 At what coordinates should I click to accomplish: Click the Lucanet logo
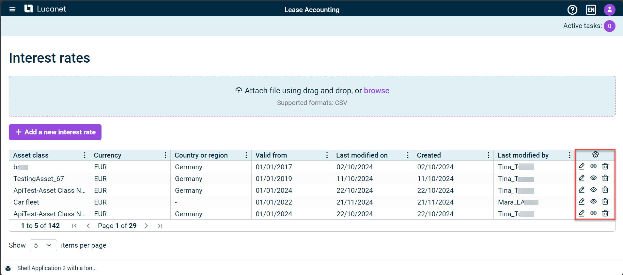click(x=45, y=9)
